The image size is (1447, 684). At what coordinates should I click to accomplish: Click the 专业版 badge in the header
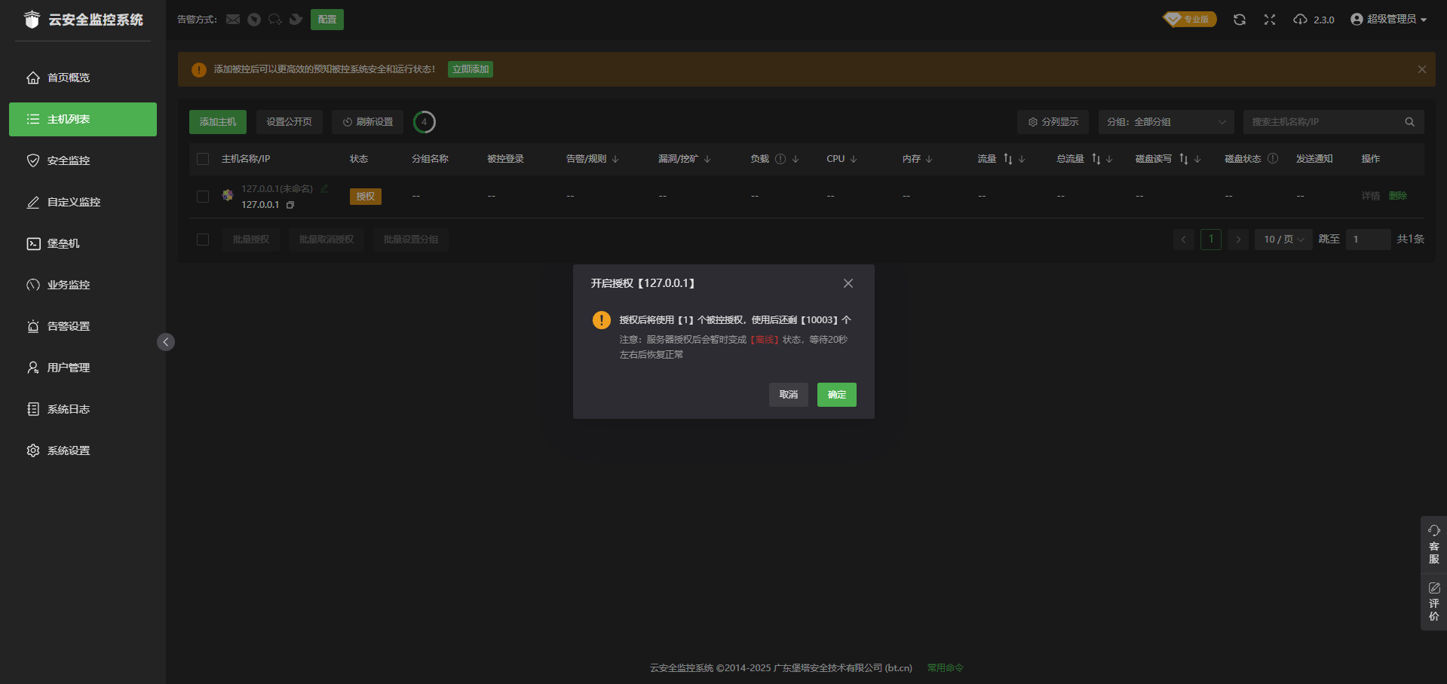tap(1189, 19)
